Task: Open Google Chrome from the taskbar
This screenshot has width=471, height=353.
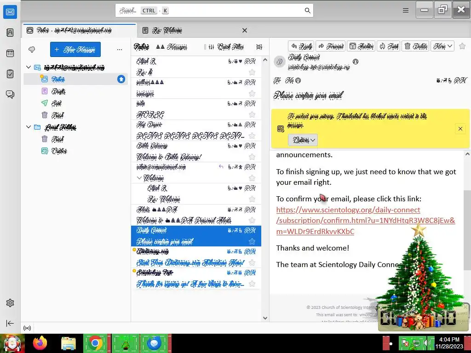Action: coord(96,343)
